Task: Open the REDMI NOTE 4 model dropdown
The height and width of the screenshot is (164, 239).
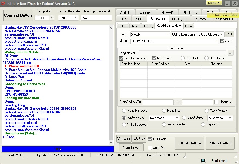Action: click(x=216, y=41)
